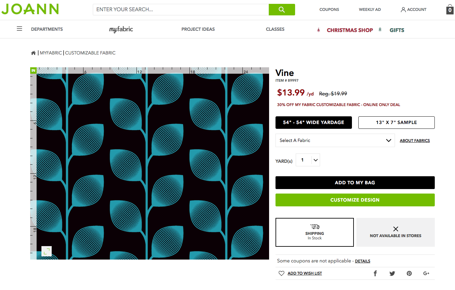
Task: Share on Google Plus
Action: (426, 273)
